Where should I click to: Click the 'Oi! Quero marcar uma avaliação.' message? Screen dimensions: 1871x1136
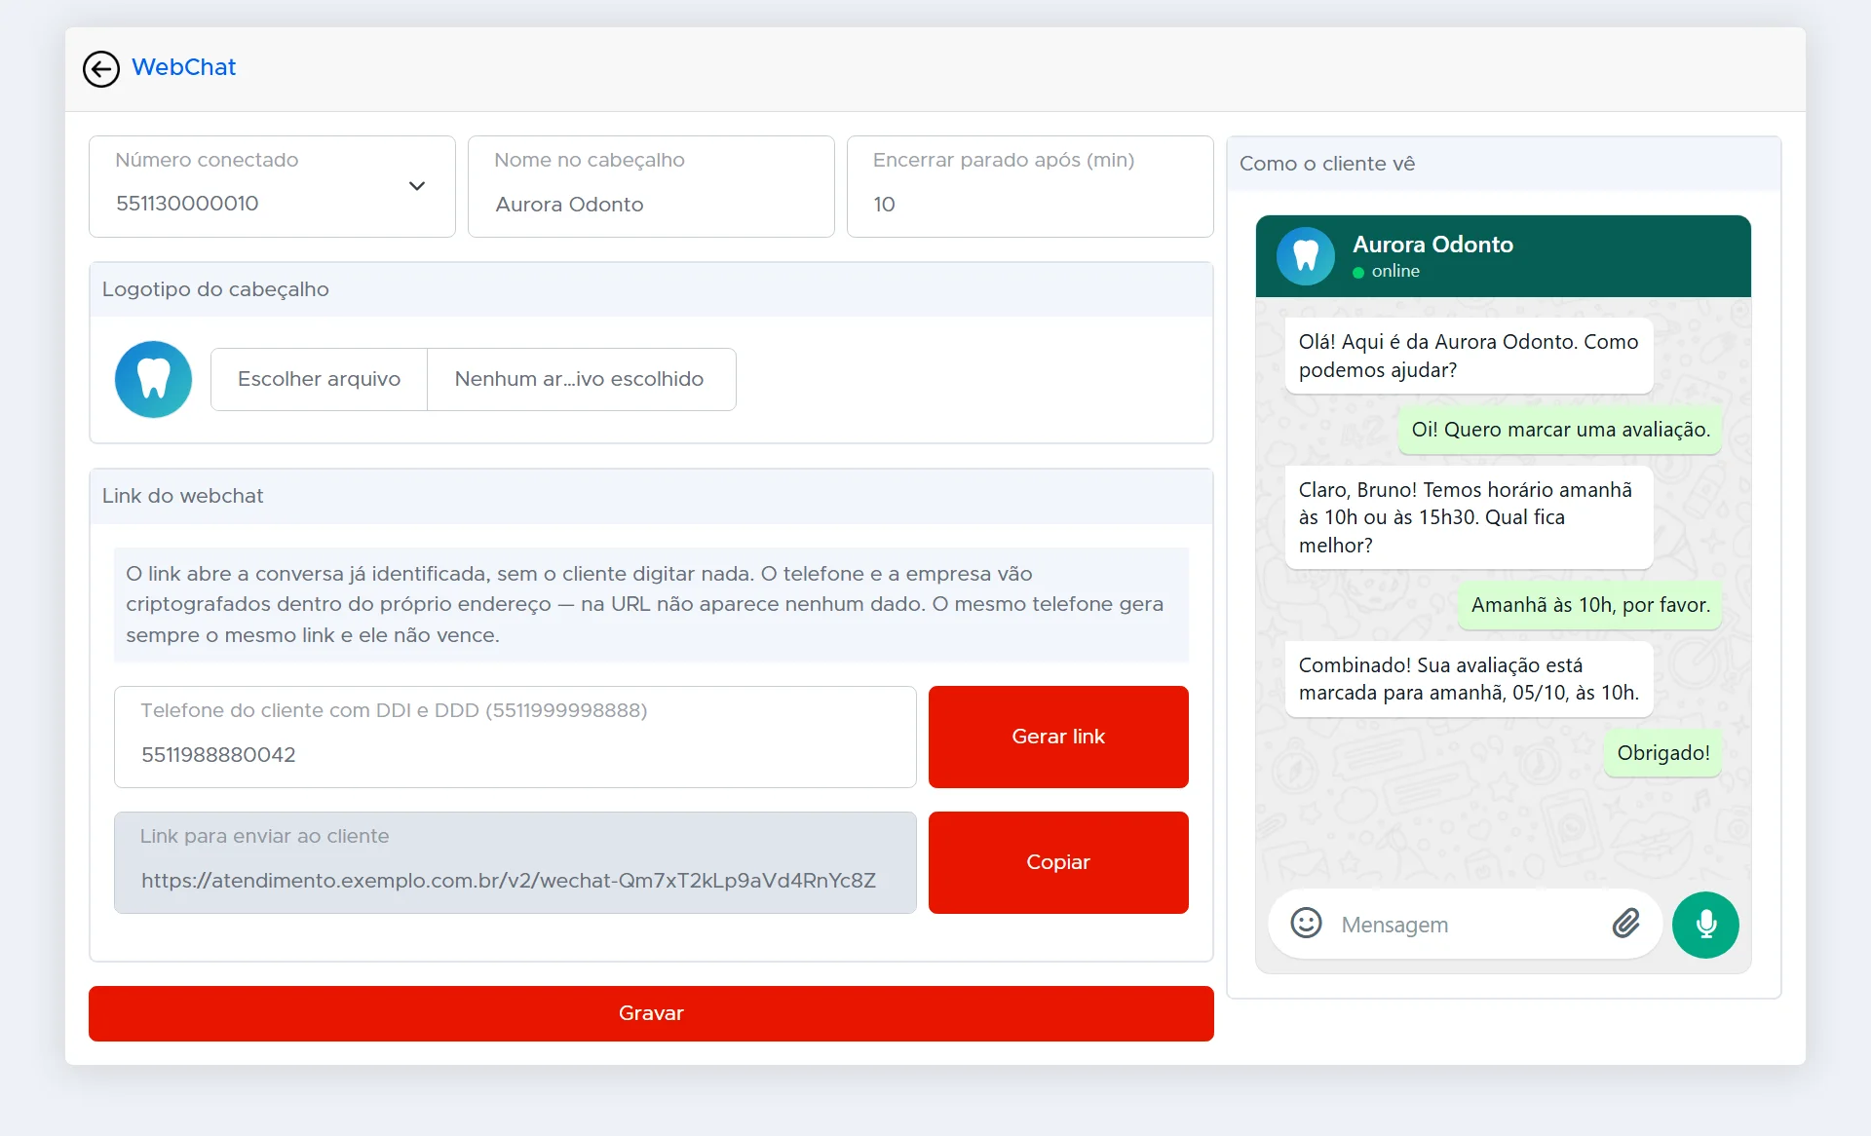1560,430
